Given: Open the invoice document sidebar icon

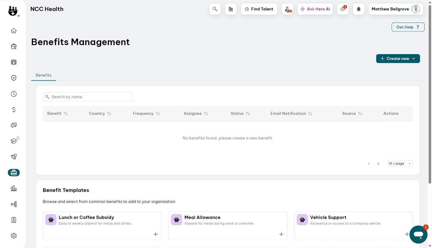Looking at the screenshot, I should 14,220.
